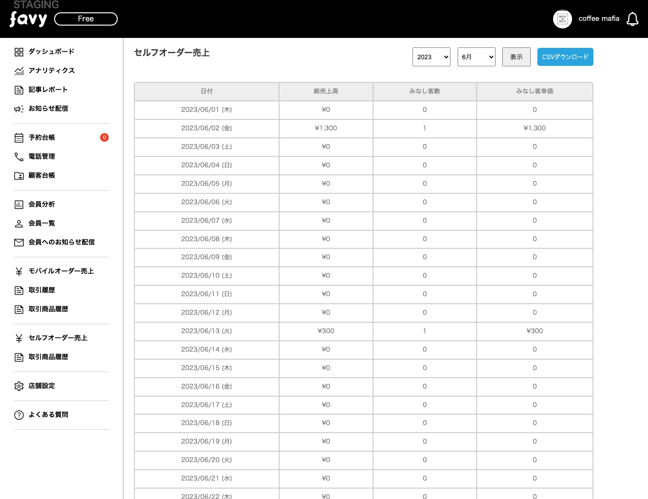Click the coffee mafia avatar
Screen dimensions: 648x499
click(x=563, y=19)
